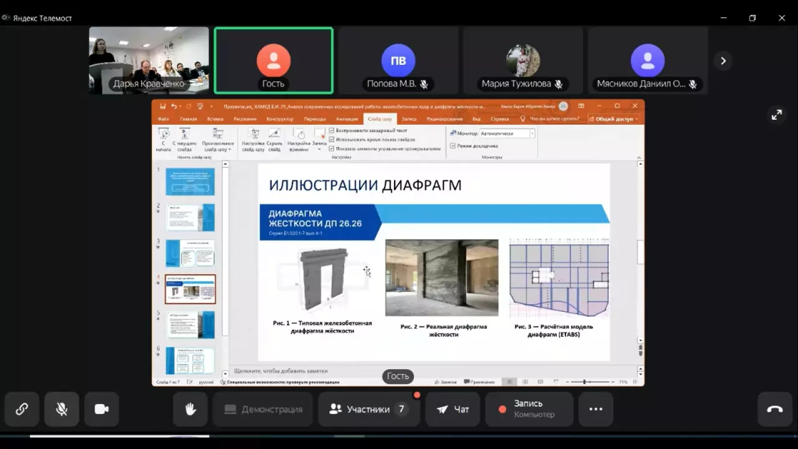Open the Чат panel
Screen dimensions: 798x449
pos(453,409)
